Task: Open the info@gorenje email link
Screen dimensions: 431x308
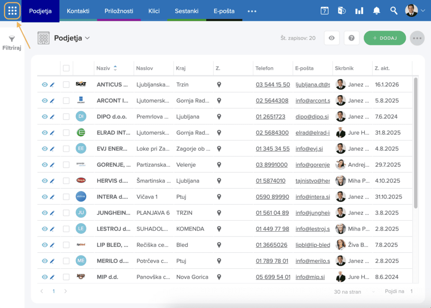Action: [x=312, y=165]
